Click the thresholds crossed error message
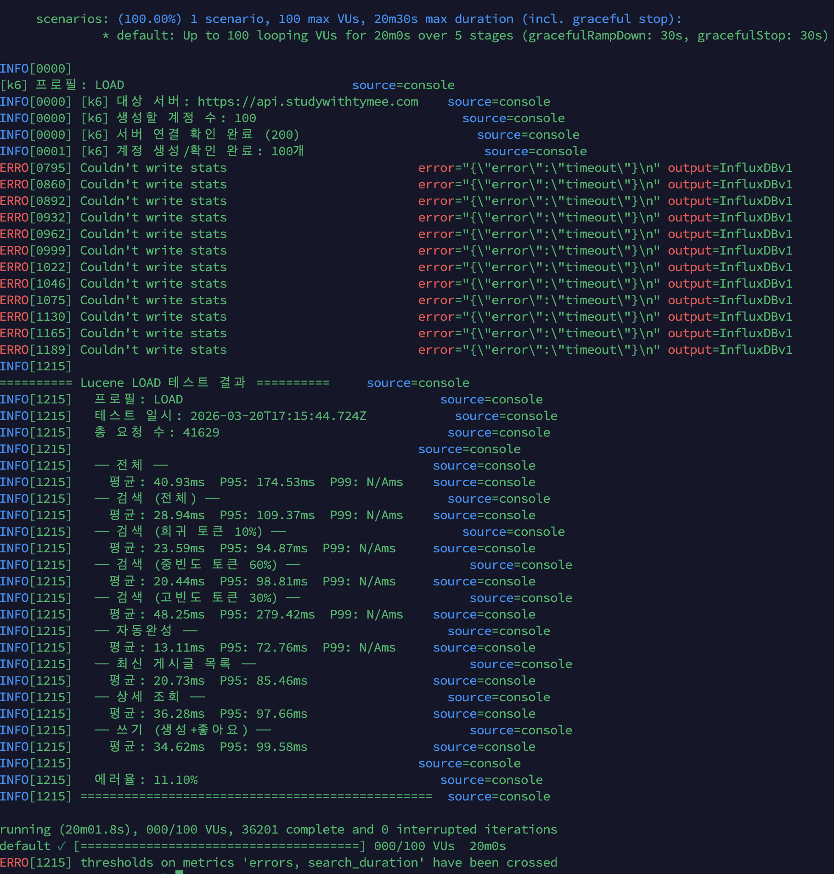The width and height of the screenshot is (834, 874). pyautogui.click(x=319, y=863)
